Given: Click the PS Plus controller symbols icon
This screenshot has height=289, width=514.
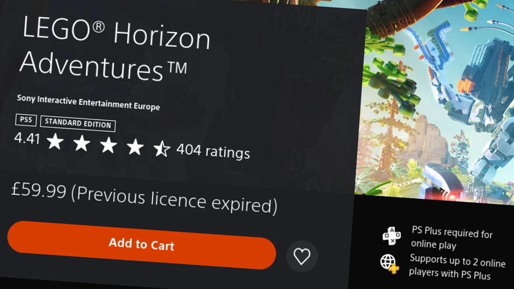Looking at the screenshot, I should coord(391,236).
